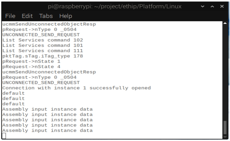The width and height of the screenshot is (230, 141).
Task: Click the 'pRequest->nState 4' output line
Action: (x=31, y=66)
